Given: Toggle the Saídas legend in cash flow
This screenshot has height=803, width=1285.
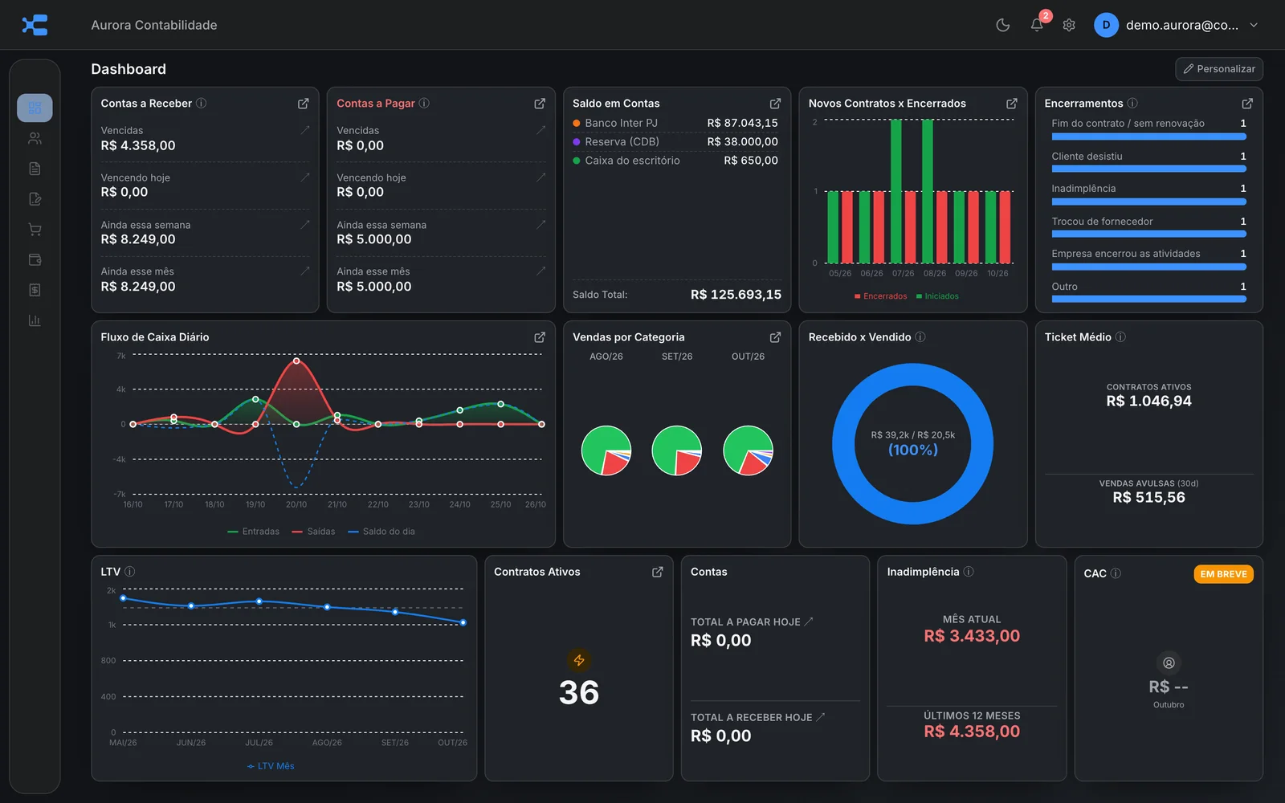Looking at the screenshot, I should tap(314, 532).
